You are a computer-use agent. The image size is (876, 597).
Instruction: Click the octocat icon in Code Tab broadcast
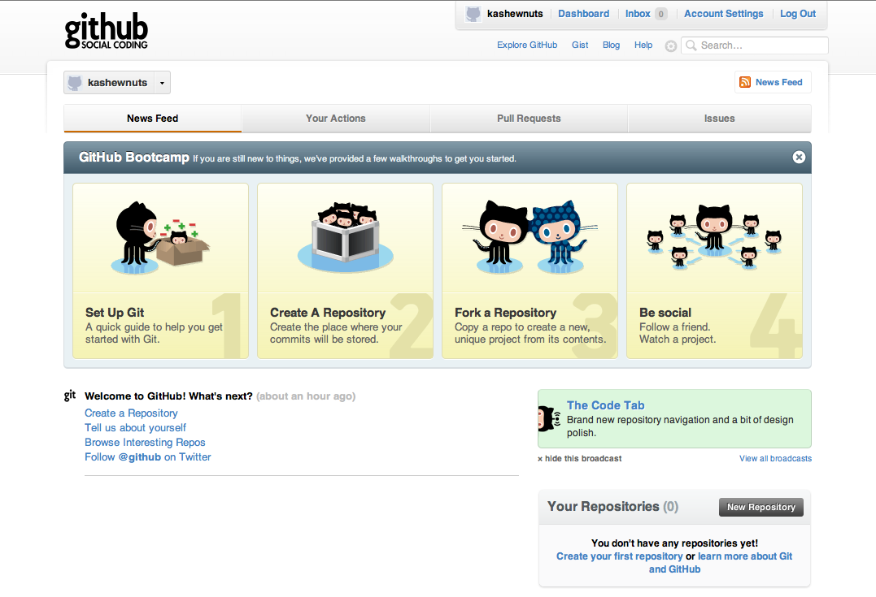(x=548, y=418)
